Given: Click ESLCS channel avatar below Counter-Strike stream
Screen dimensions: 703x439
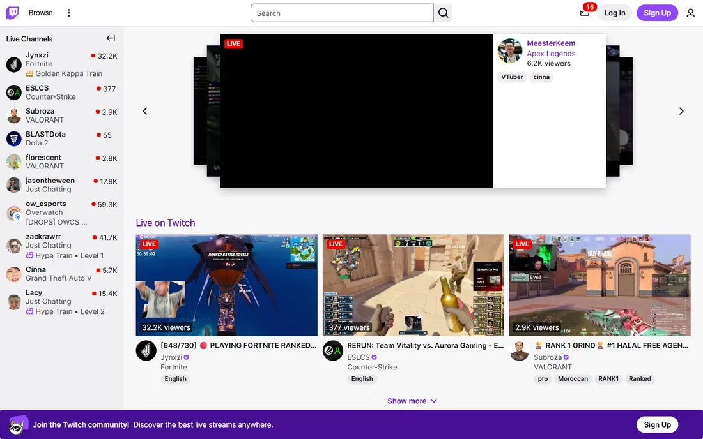Looking at the screenshot, I should (333, 351).
